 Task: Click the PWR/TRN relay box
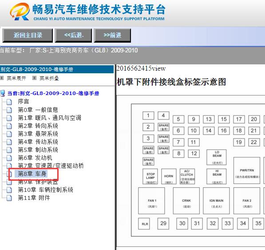(x=247, y=171)
